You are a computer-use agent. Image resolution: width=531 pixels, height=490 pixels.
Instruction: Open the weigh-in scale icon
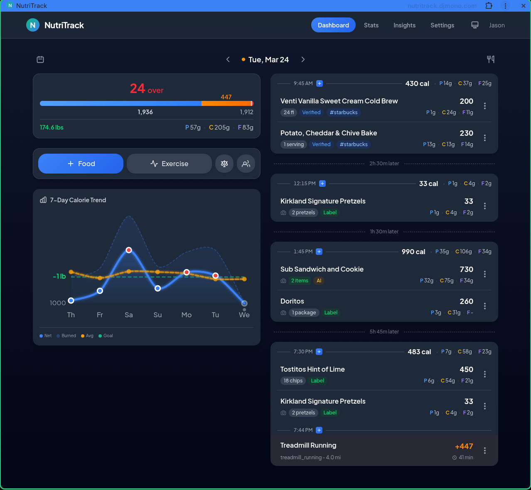(x=224, y=164)
